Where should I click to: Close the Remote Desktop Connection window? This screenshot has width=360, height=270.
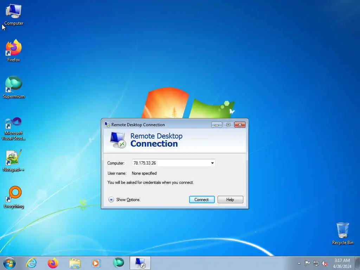click(240, 125)
